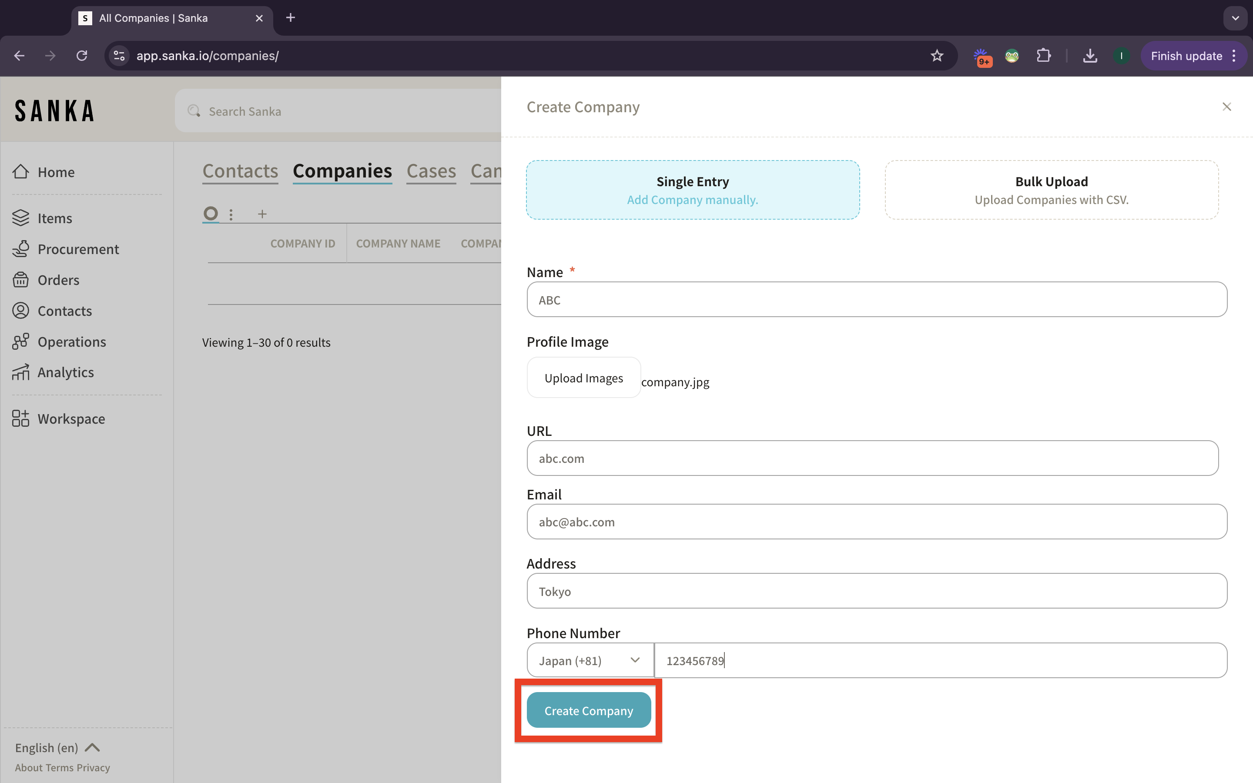Image resolution: width=1253 pixels, height=783 pixels.
Task: Select the Single Entry option
Action: [x=693, y=190]
